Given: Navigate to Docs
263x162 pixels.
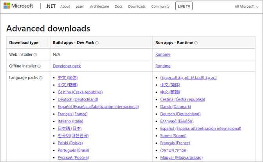Looking at the screenshot, I should [x=119, y=7].
